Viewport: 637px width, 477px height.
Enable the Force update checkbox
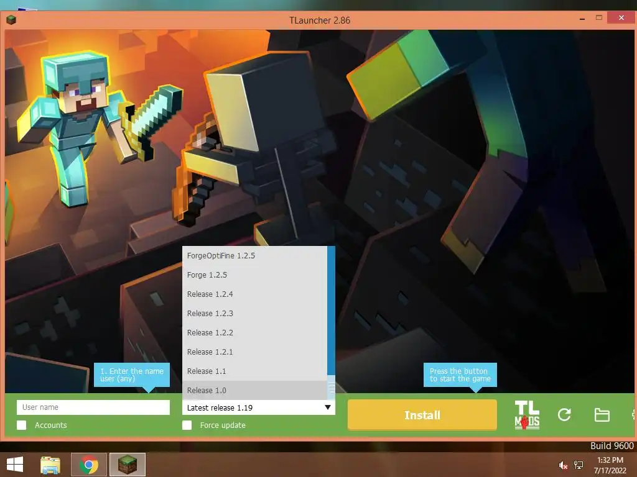187,425
